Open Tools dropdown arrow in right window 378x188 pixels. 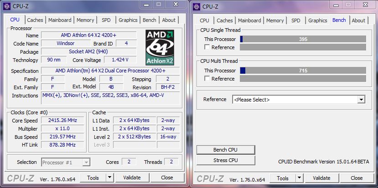point(299,178)
